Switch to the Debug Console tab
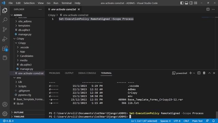 point(87,73)
